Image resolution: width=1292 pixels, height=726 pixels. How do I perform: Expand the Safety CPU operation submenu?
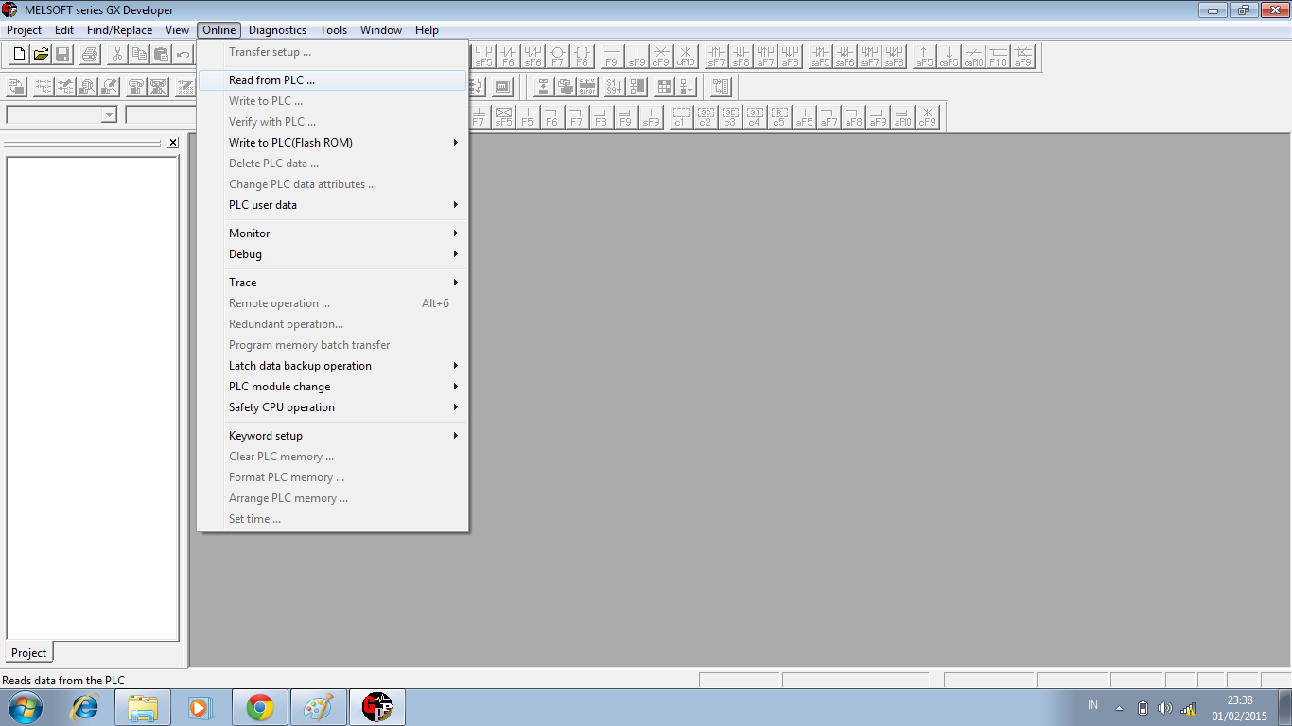tap(333, 407)
